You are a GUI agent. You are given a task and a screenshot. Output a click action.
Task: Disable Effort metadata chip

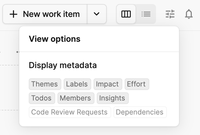tap(137, 84)
